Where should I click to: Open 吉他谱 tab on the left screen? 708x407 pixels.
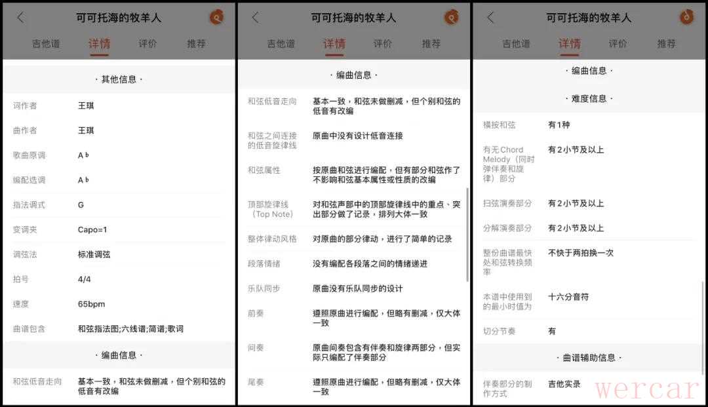point(46,44)
